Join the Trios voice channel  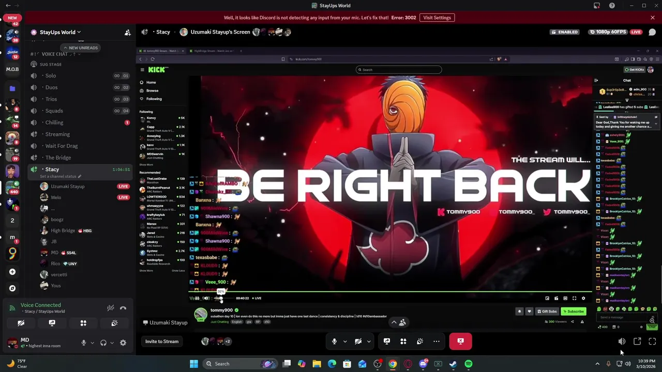(80, 99)
